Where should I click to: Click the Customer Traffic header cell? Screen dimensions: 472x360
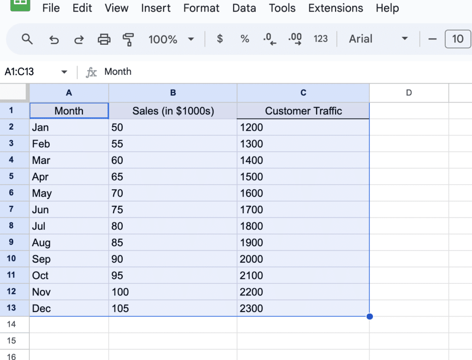(303, 111)
